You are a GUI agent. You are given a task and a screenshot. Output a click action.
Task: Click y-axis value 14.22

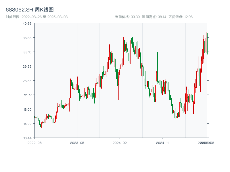[x=28, y=124]
